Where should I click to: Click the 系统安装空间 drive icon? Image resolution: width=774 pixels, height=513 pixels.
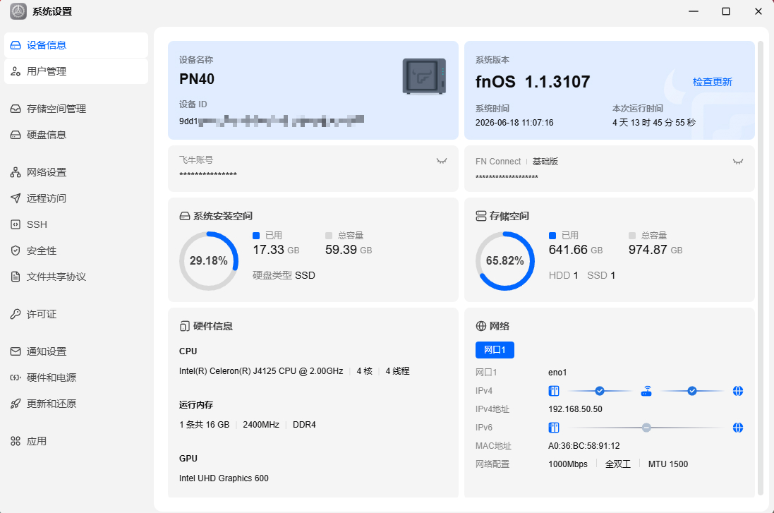pos(185,216)
